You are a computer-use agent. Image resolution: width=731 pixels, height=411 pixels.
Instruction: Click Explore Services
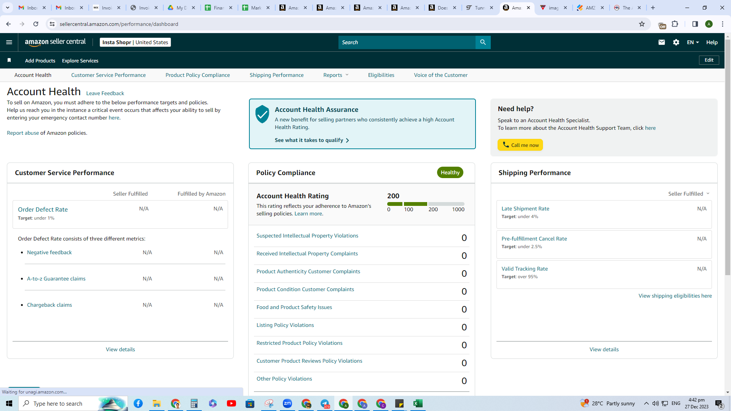pyautogui.click(x=80, y=61)
